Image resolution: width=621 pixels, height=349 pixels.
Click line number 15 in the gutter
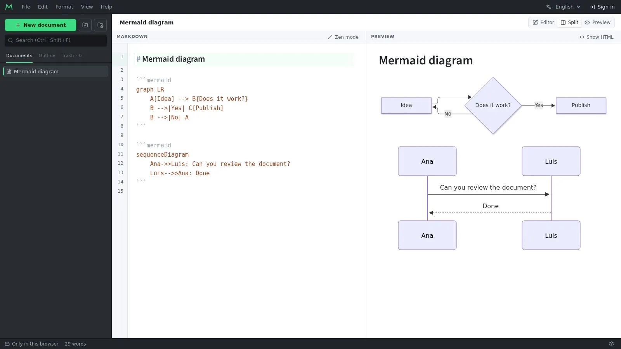pos(120,191)
